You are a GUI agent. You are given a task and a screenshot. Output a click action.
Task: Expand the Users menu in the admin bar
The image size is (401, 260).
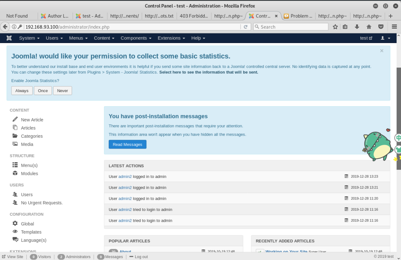coord(54,38)
